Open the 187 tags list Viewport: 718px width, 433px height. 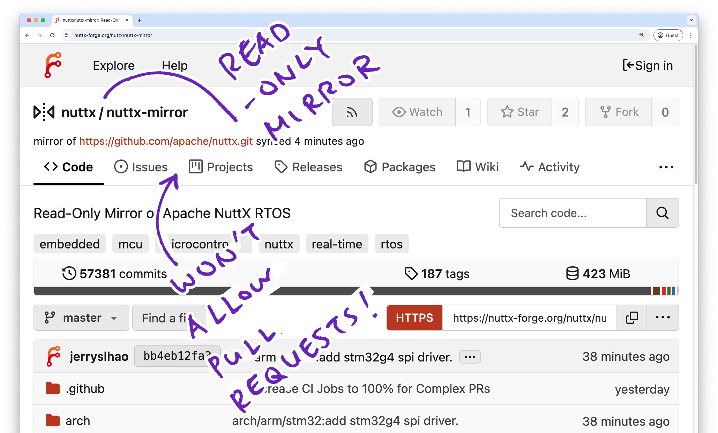(x=437, y=274)
